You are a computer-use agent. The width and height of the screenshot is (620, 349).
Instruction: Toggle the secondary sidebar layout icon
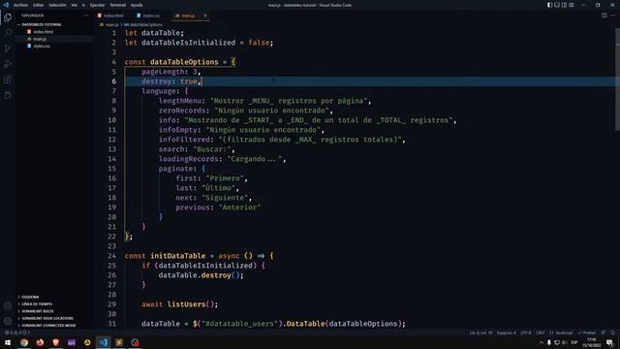(564, 5)
